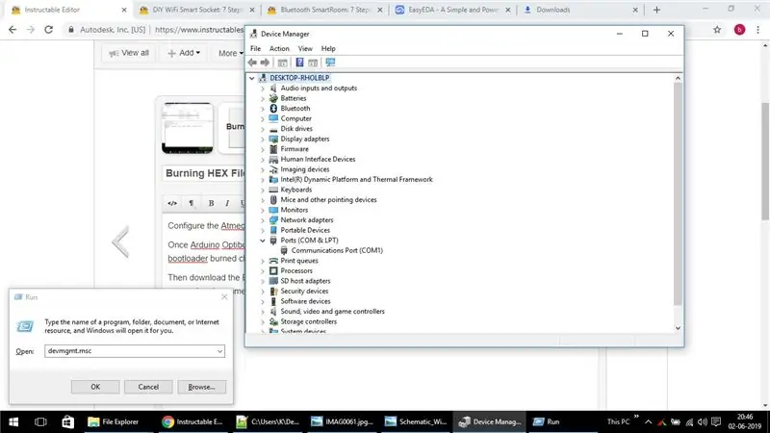This screenshot has width=770, height=433.
Task: Expand the Display adapters node
Action: pos(263,139)
